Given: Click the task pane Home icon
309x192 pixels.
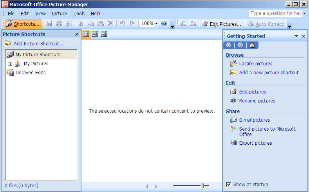Looking at the screenshot, I should (x=252, y=45).
